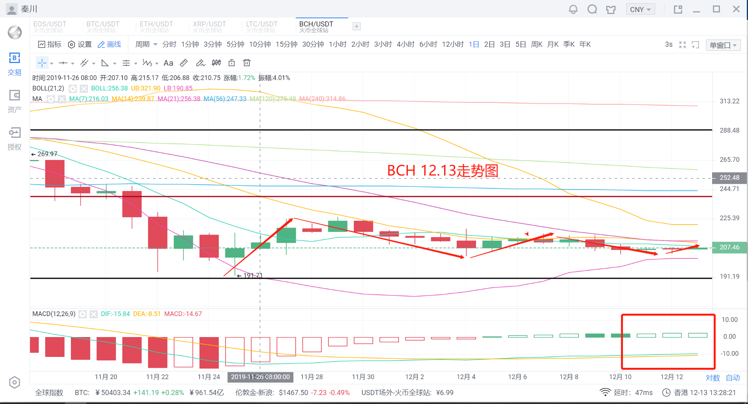The image size is (748, 404).
Task: Select the ruler measure tool
Action: [x=184, y=63]
